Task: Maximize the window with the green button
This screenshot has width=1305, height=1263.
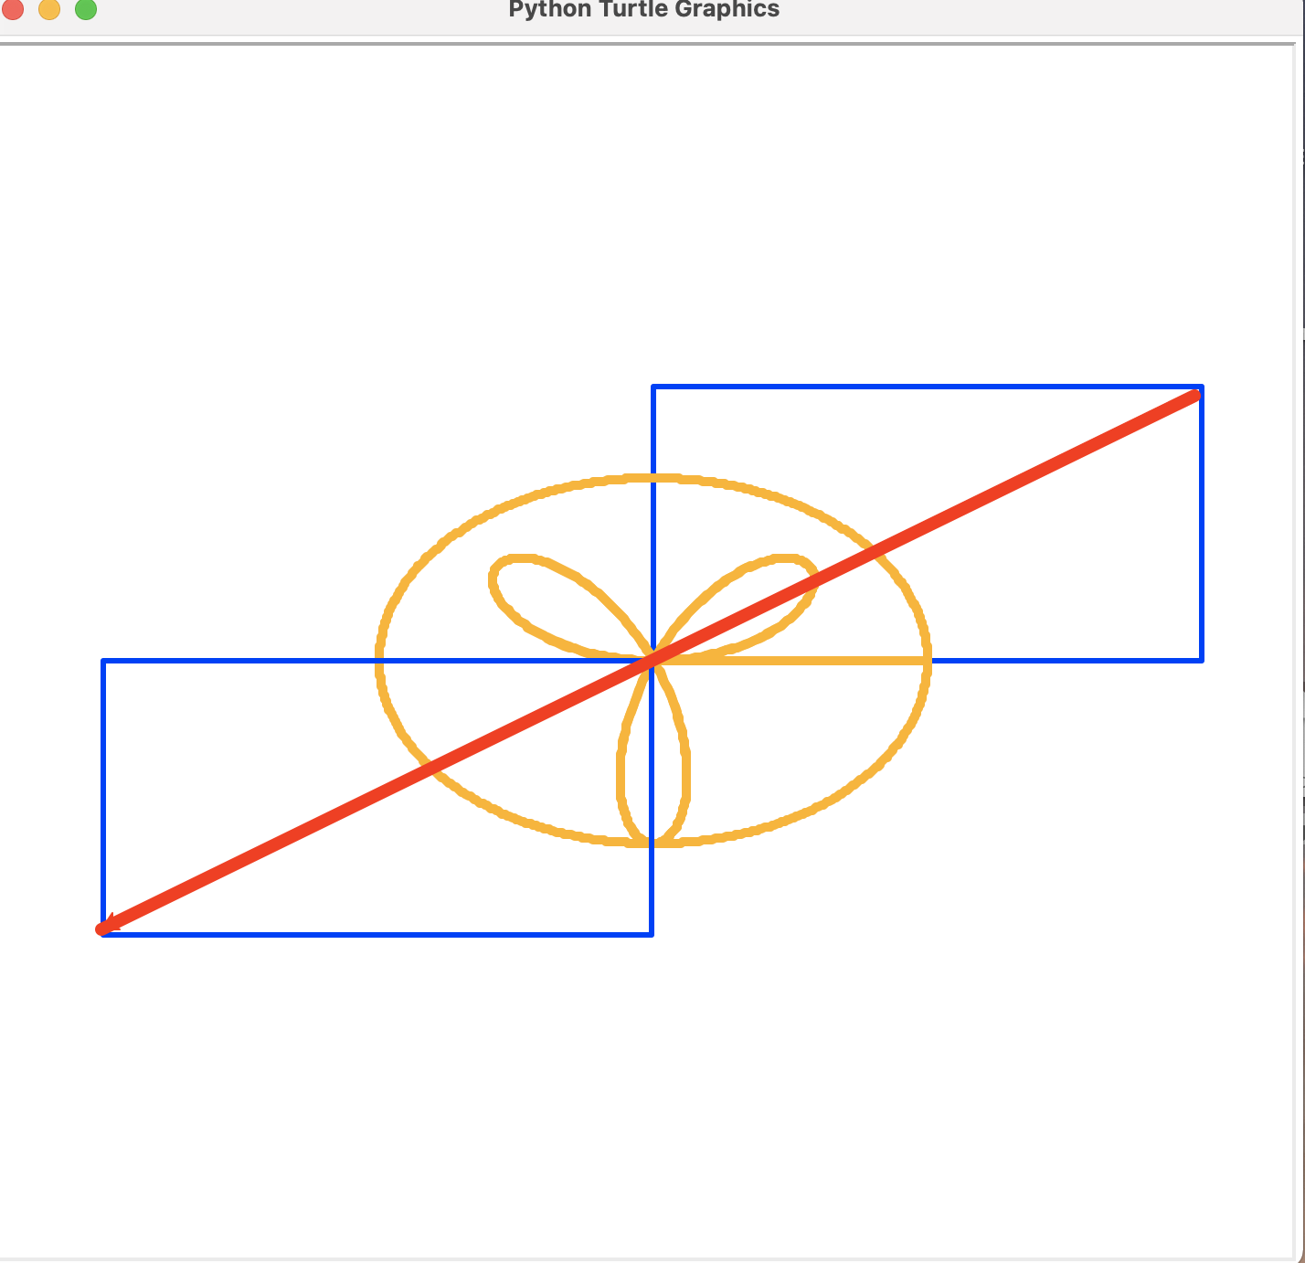Action: [x=86, y=9]
